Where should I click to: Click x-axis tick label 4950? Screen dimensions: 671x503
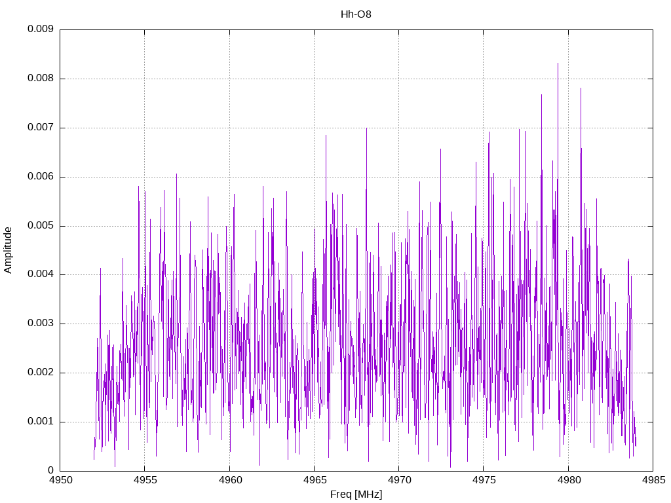60,480
